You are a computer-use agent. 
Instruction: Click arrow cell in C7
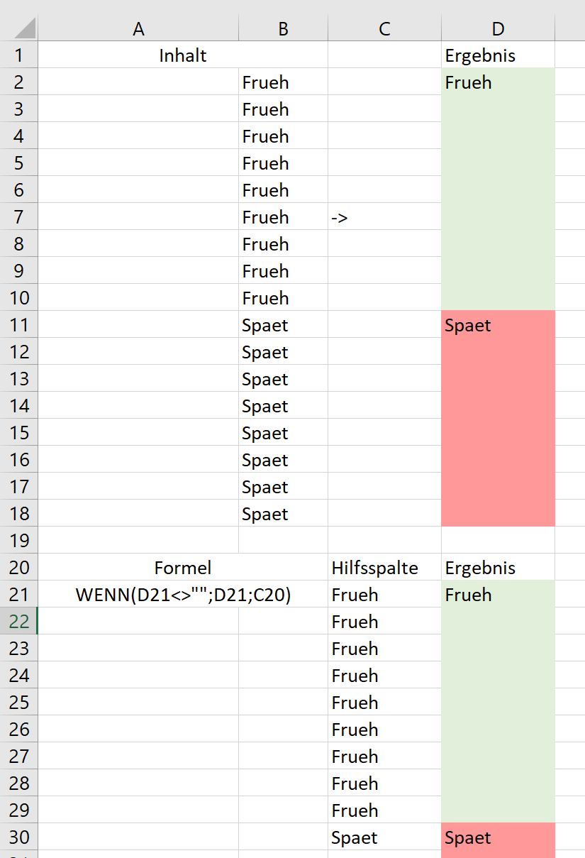click(384, 218)
